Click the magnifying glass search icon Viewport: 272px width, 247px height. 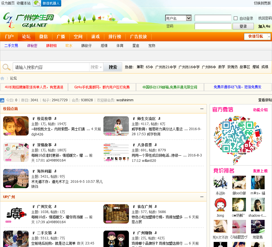pos(7,67)
